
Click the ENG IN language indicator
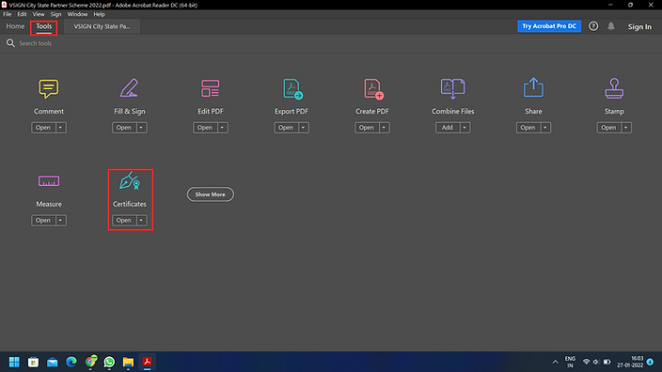pyautogui.click(x=570, y=362)
